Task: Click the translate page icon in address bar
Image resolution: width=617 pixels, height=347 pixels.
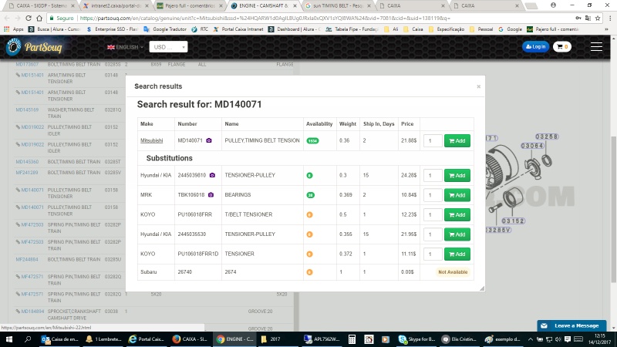Action: point(588,18)
